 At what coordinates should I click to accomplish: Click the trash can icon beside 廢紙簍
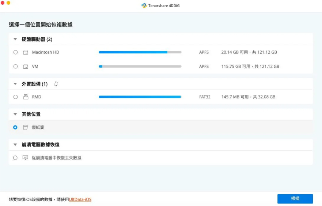(25, 127)
